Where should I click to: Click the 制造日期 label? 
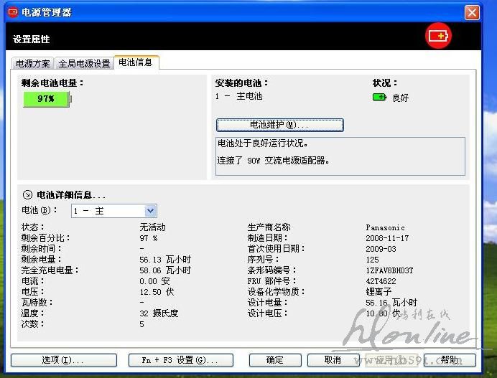tap(267, 237)
